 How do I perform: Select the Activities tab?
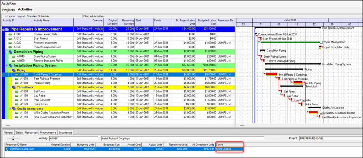pyautogui.click(x=25, y=10)
